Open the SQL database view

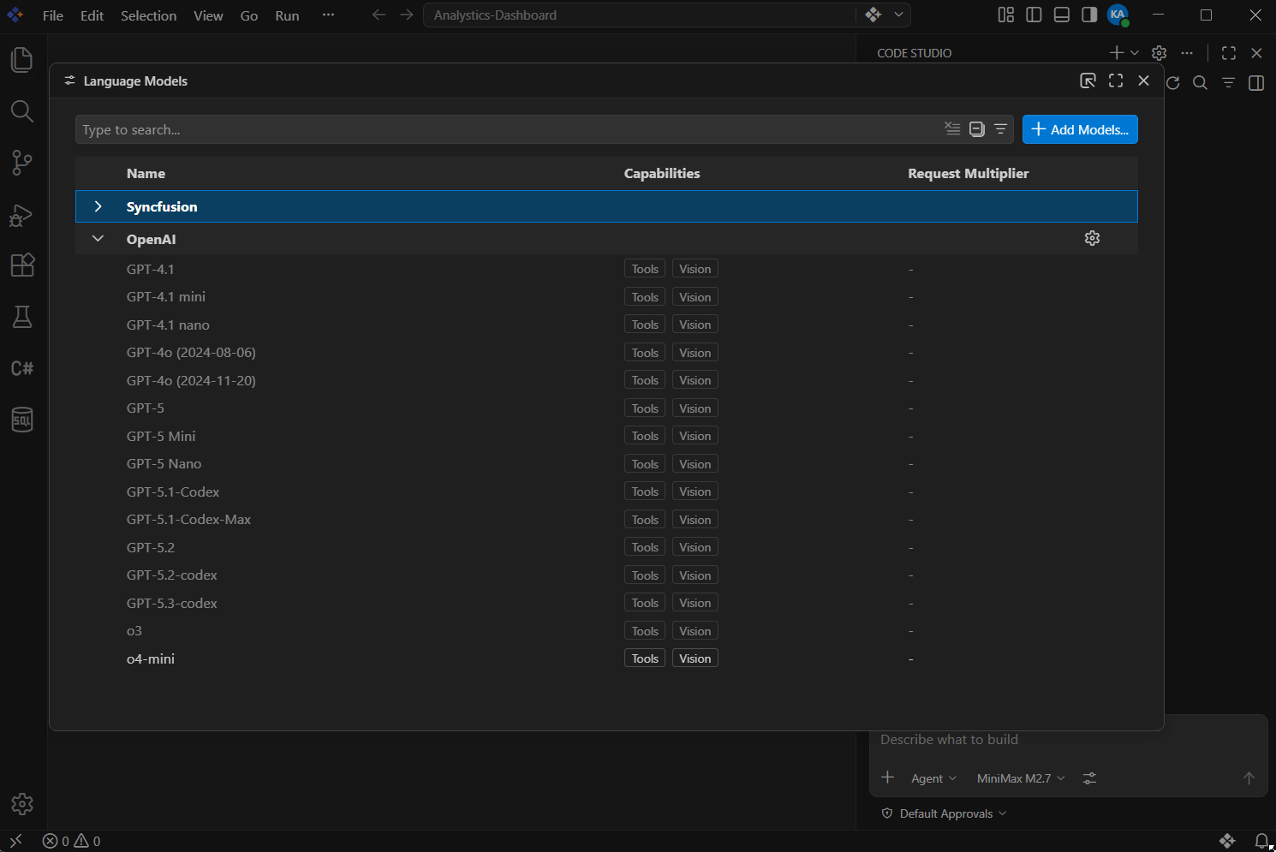(22, 420)
